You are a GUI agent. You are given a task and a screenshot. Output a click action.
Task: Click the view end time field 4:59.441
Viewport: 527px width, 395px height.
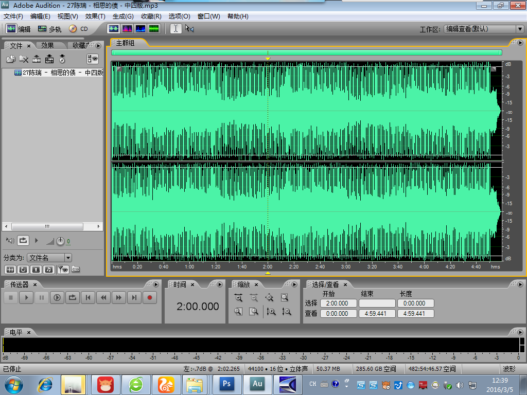click(x=377, y=313)
